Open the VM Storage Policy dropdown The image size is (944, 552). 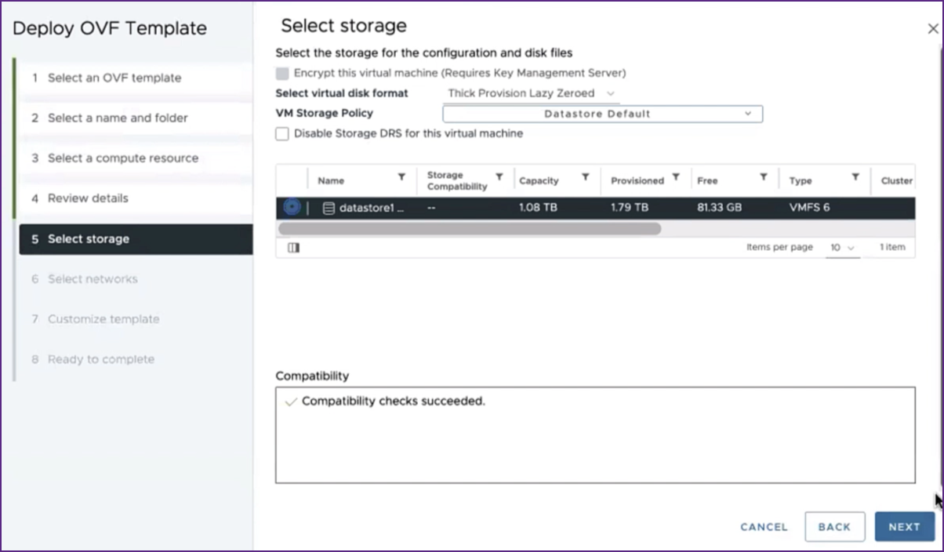602,114
